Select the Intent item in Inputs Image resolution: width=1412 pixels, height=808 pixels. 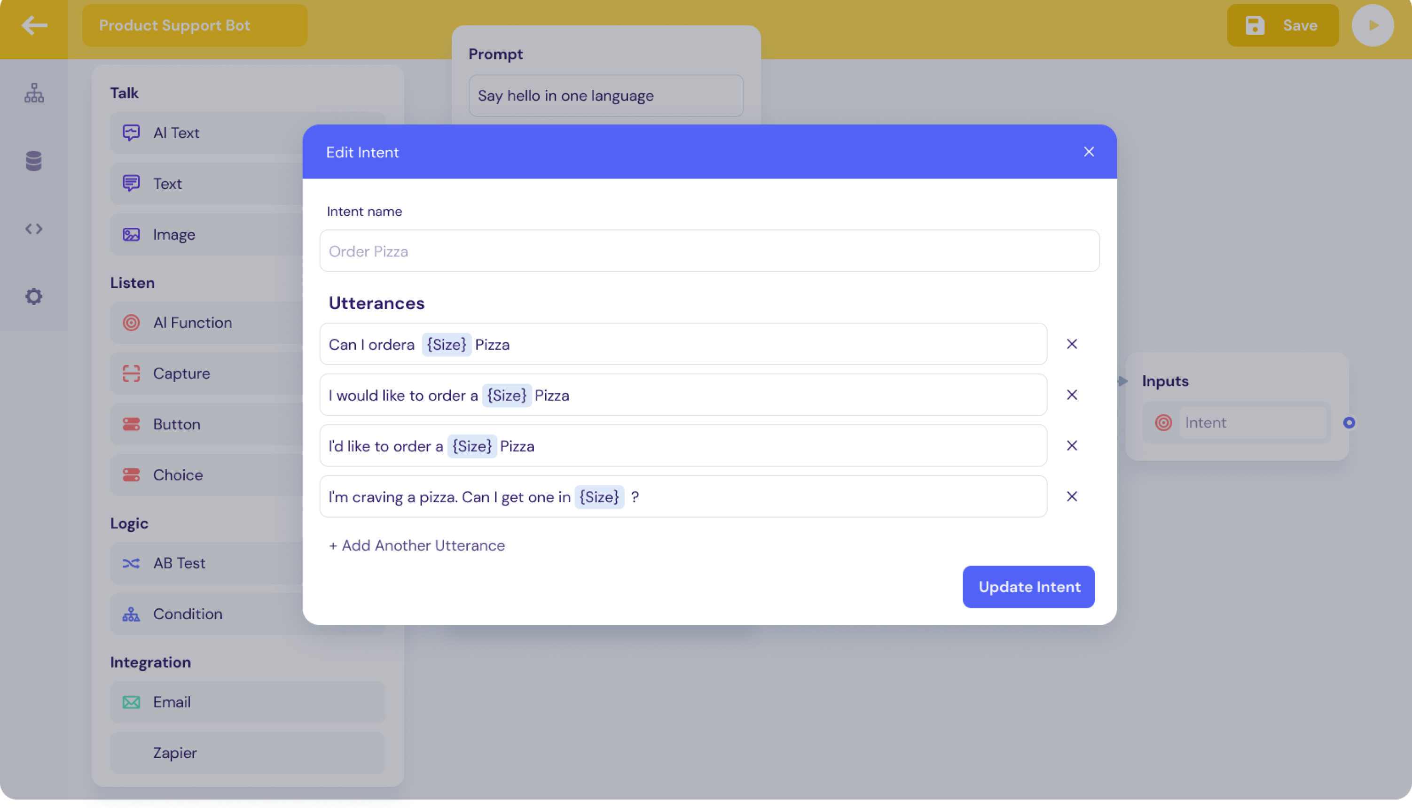pyautogui.click(x=1237, y=423)
